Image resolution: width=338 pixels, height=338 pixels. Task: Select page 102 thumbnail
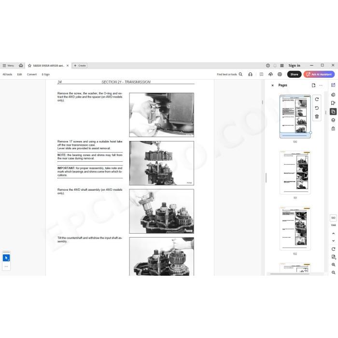click(295, 228)
